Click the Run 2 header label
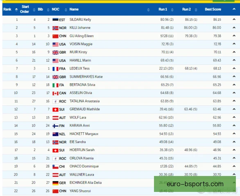The height and width of the screenshot is (196, 240). [186, 9]
